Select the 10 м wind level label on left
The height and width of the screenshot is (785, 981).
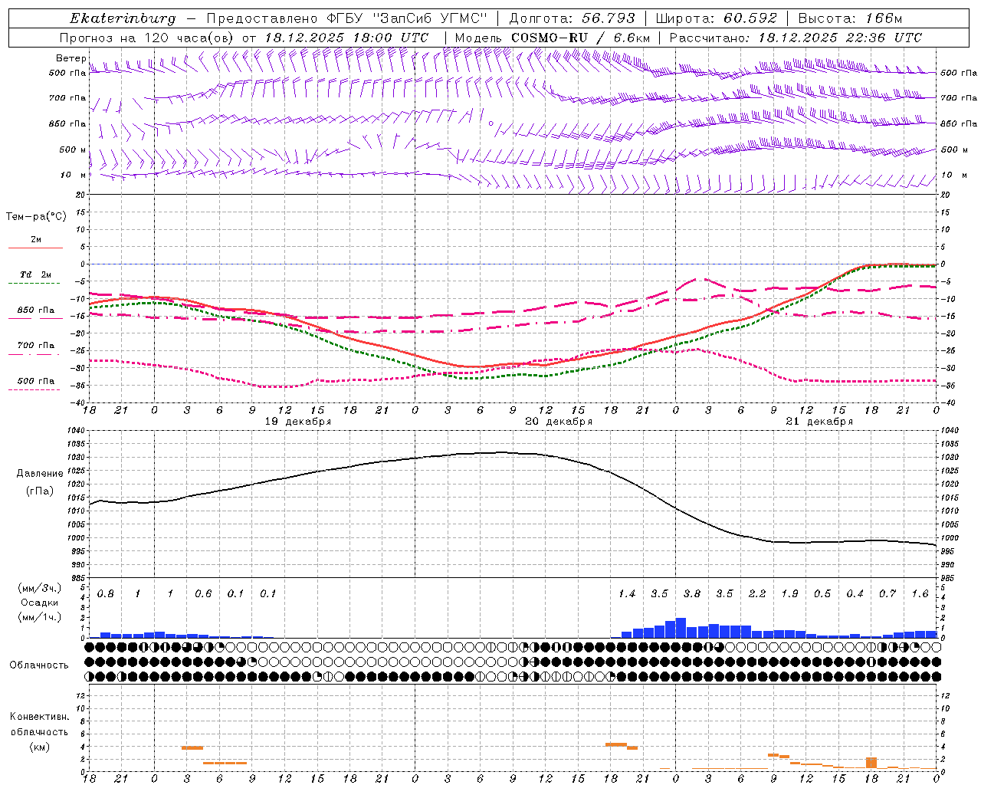(73, 175)
